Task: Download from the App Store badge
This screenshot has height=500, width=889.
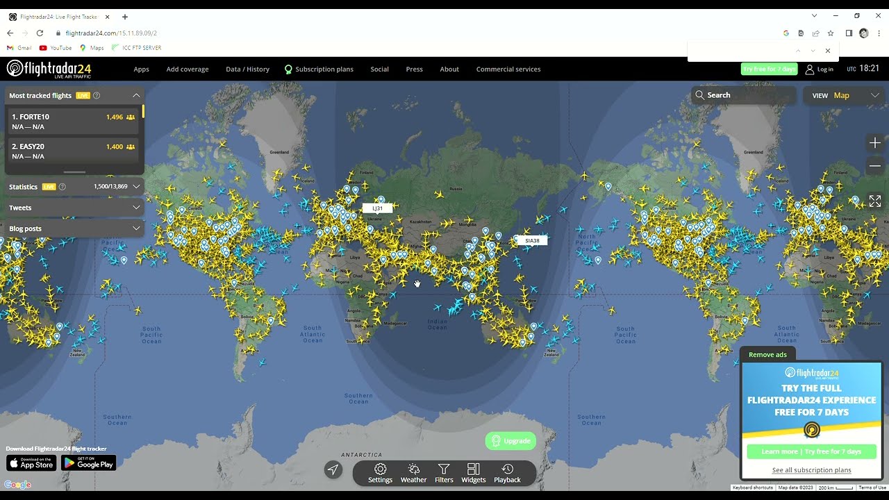Action: (31, 463)
